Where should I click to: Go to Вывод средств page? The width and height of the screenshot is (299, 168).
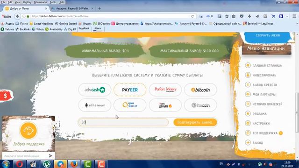point(265,85)
